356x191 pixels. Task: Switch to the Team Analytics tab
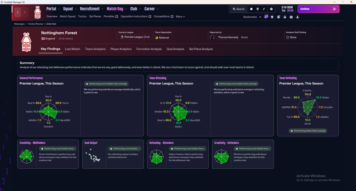95,49
